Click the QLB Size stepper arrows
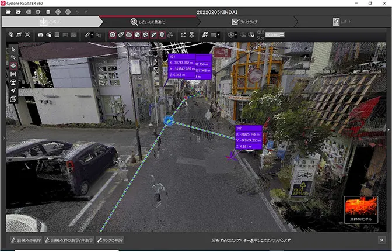The height and width of the screenshot is (252, 392). tap(282, 35)
